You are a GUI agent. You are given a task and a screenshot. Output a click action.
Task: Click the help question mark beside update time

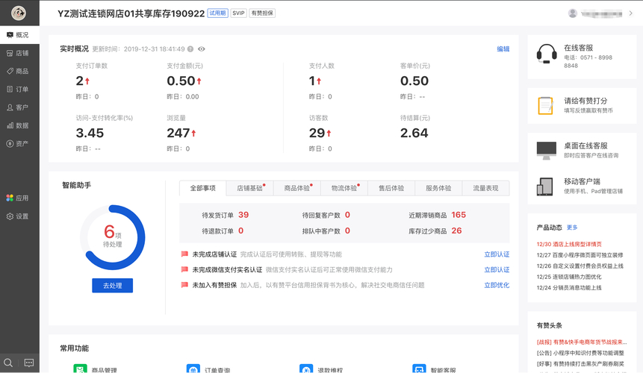pyautogui.click(x=190, y=49)
